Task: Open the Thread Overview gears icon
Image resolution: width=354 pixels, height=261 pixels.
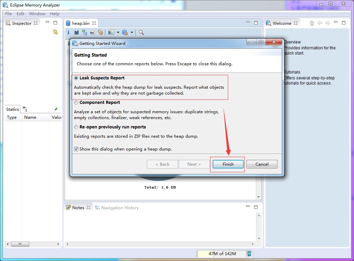Action: pos(101,32)
